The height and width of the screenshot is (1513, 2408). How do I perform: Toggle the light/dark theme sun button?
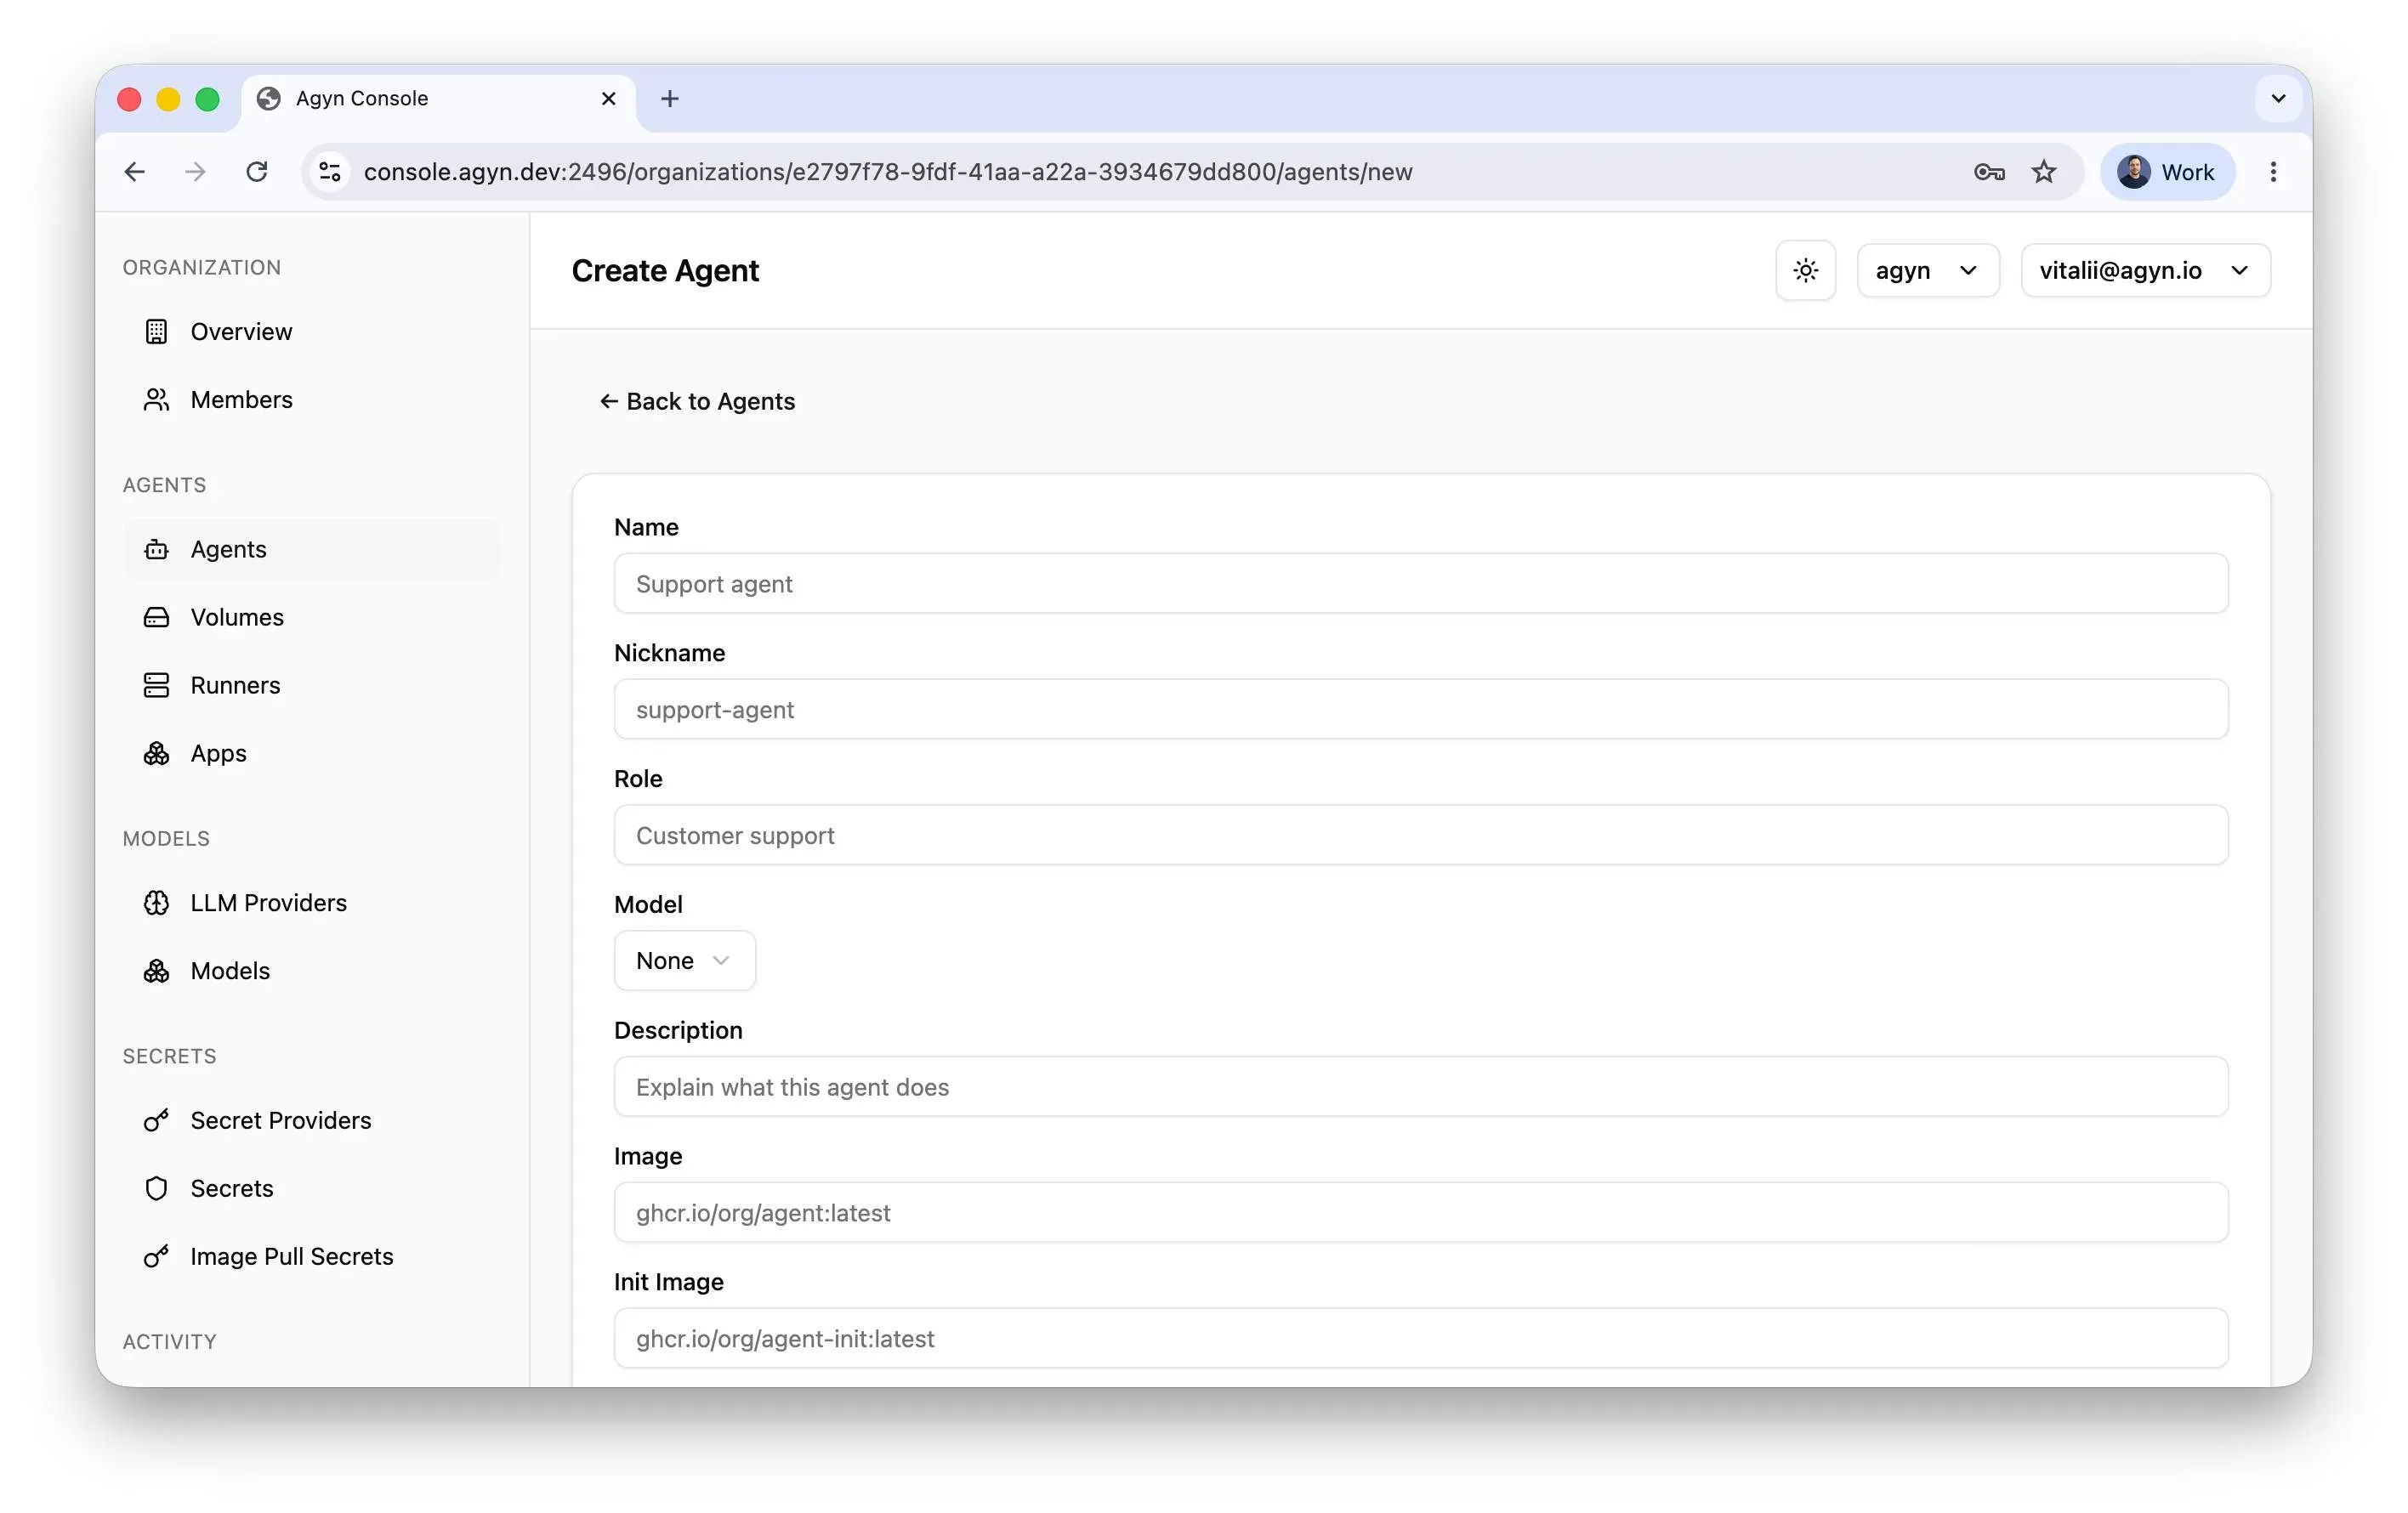pyautogui.click(x=1805, y=271)
